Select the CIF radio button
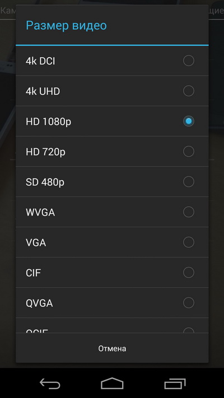The image size is (224, 398). [x=189, y=272]
